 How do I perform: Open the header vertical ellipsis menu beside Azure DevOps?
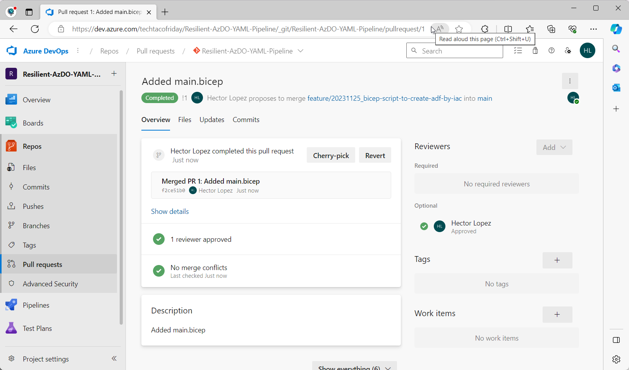tap(78, 51)
